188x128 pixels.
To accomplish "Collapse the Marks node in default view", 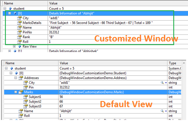I will 16,92.
